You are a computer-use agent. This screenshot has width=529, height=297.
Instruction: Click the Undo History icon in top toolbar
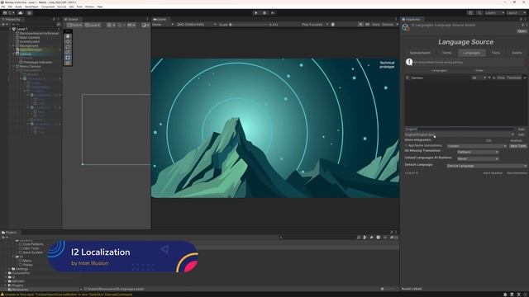pos(470,13)
